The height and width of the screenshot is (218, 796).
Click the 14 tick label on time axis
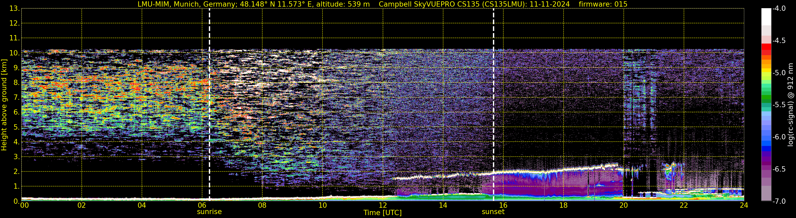(443, 205)
